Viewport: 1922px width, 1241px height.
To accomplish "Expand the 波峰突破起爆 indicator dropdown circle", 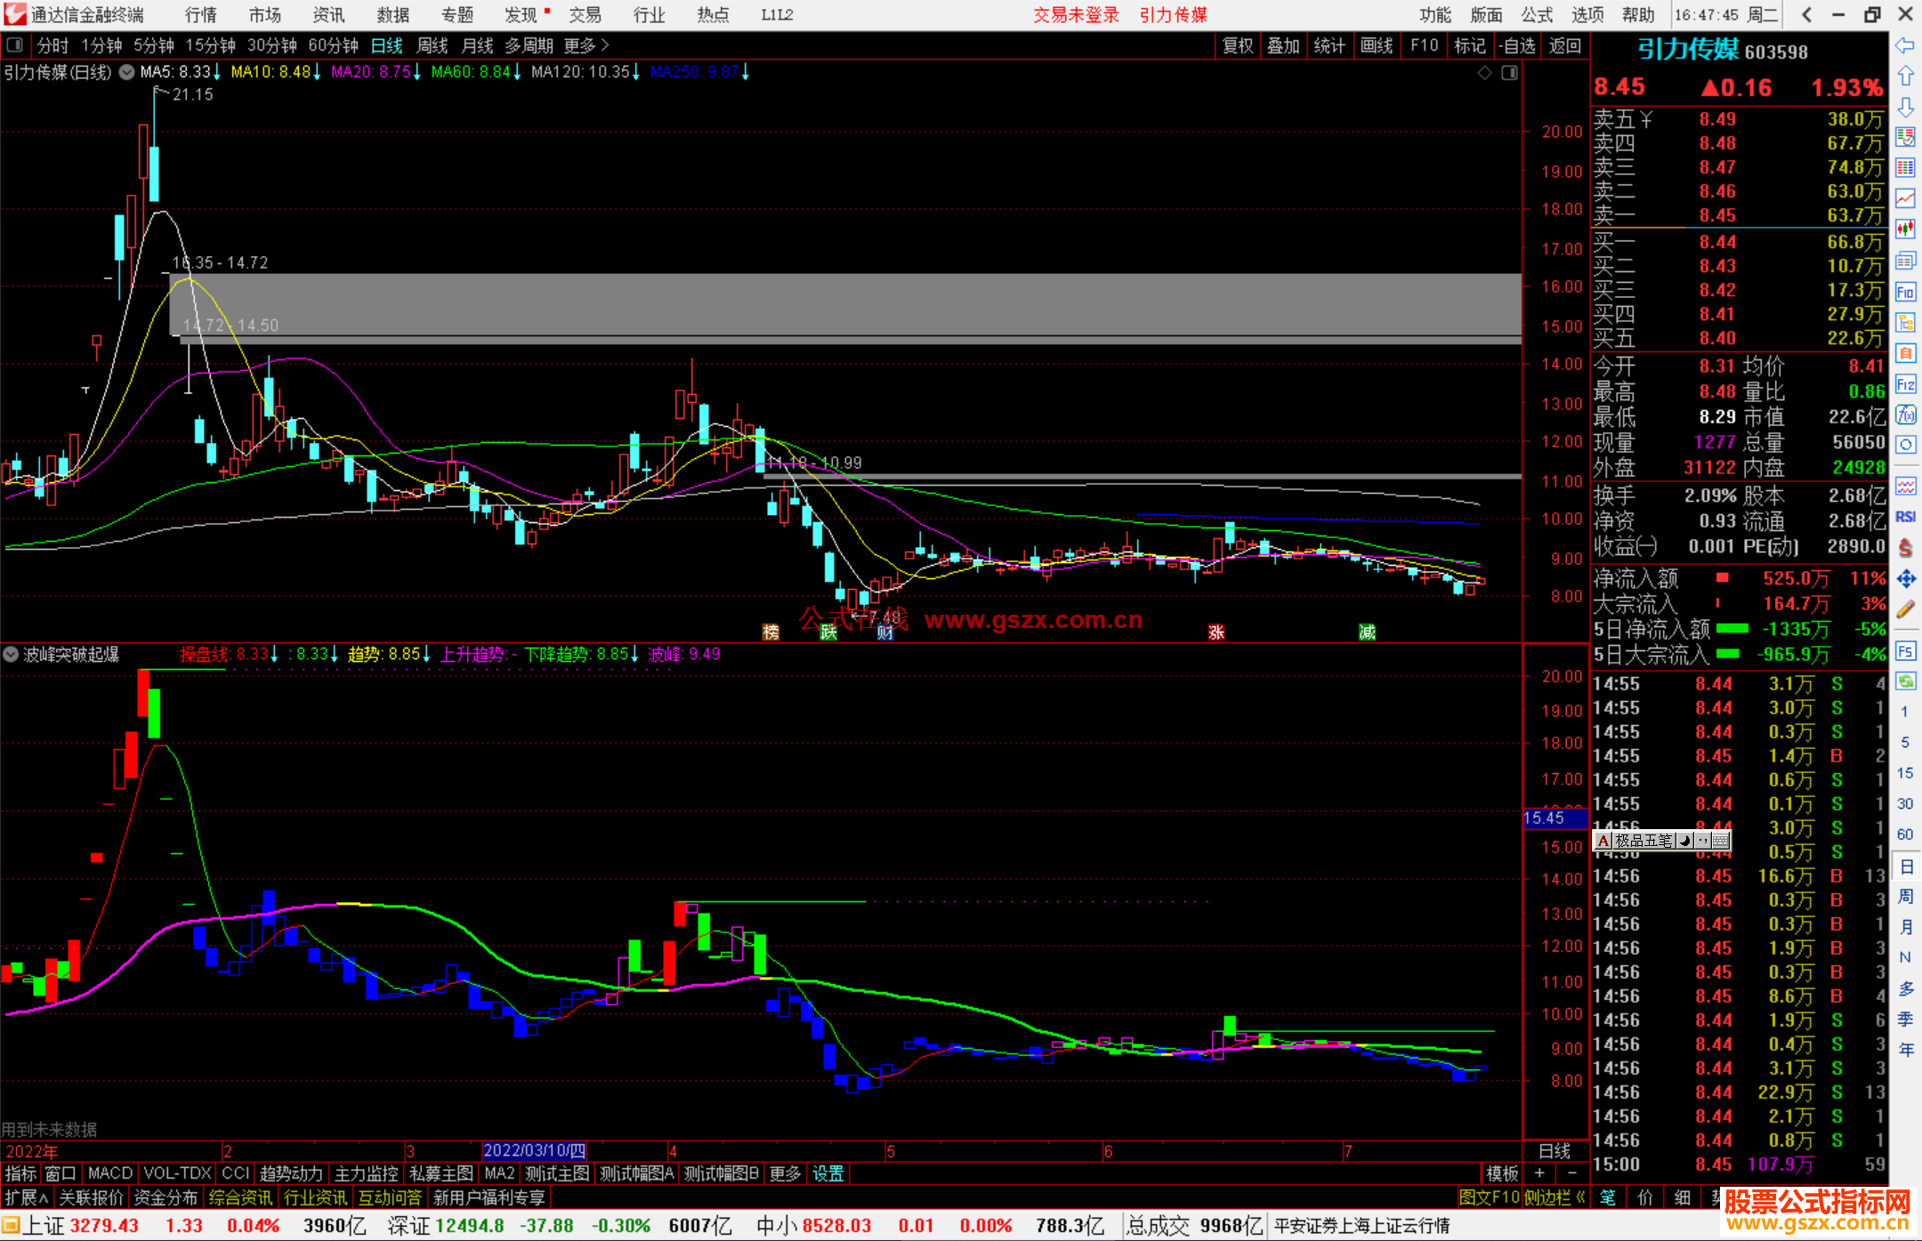I will (x=11, y=654).
